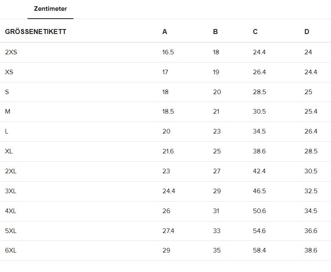This screenshot has width=331, height=272.
Task: Select the L size row label
Action: [7, 131]
